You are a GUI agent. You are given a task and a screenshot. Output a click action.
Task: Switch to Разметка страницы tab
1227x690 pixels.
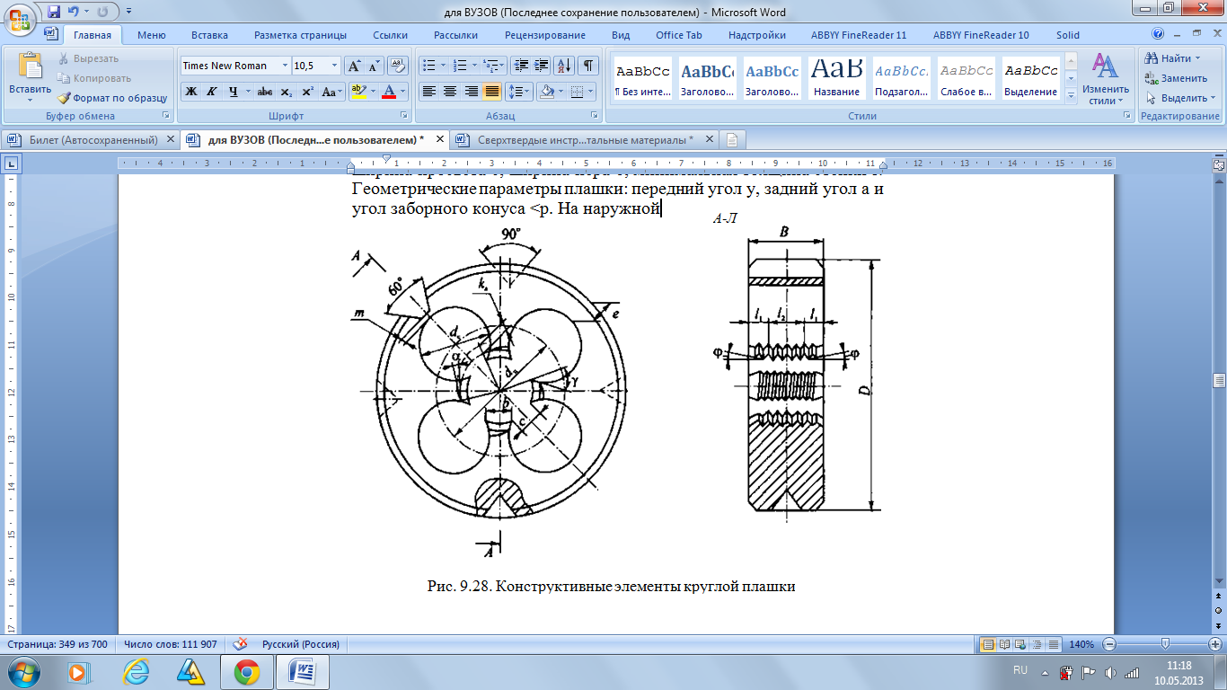[300, 35]
